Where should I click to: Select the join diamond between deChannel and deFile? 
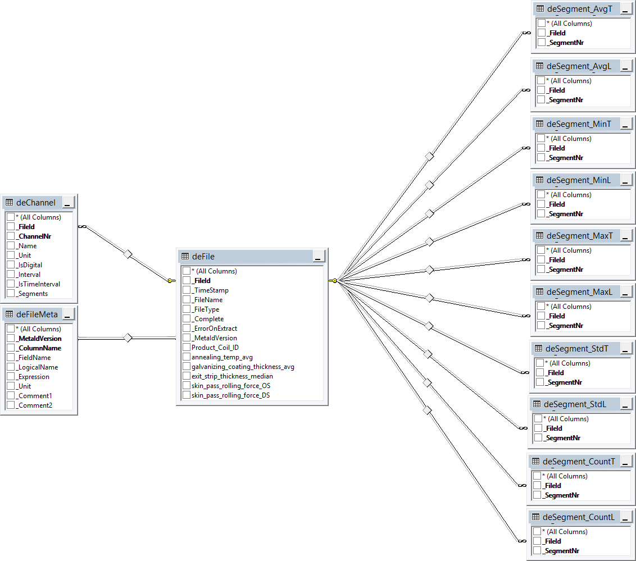(x=128, y=254)
